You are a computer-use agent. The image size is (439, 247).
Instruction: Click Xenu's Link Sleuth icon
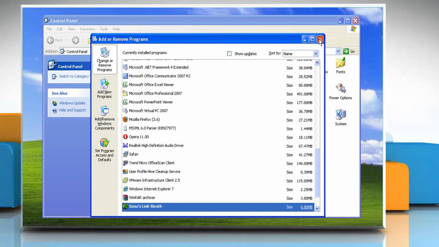tap(125, 207)
